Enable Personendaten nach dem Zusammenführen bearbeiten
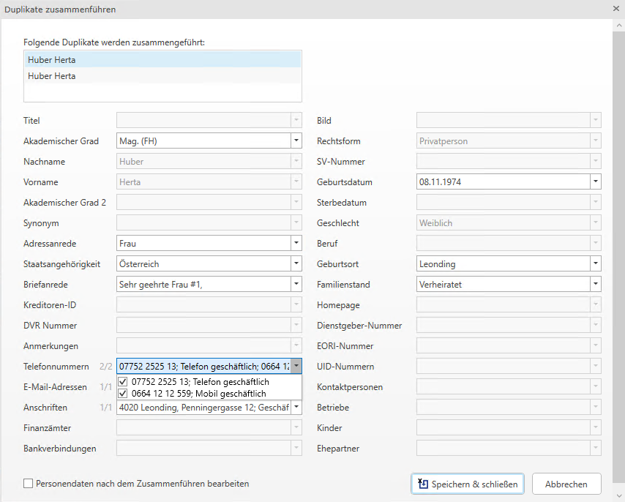625x502 pixels. point(29,484)
